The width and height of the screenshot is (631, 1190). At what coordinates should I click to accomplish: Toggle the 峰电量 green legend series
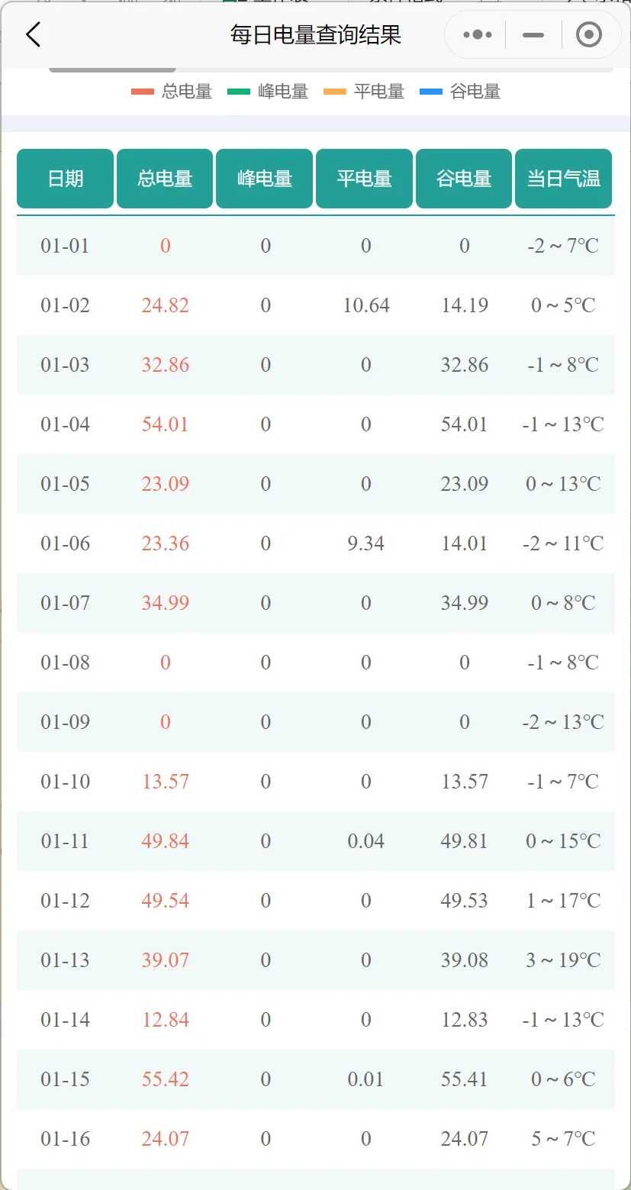268,92
